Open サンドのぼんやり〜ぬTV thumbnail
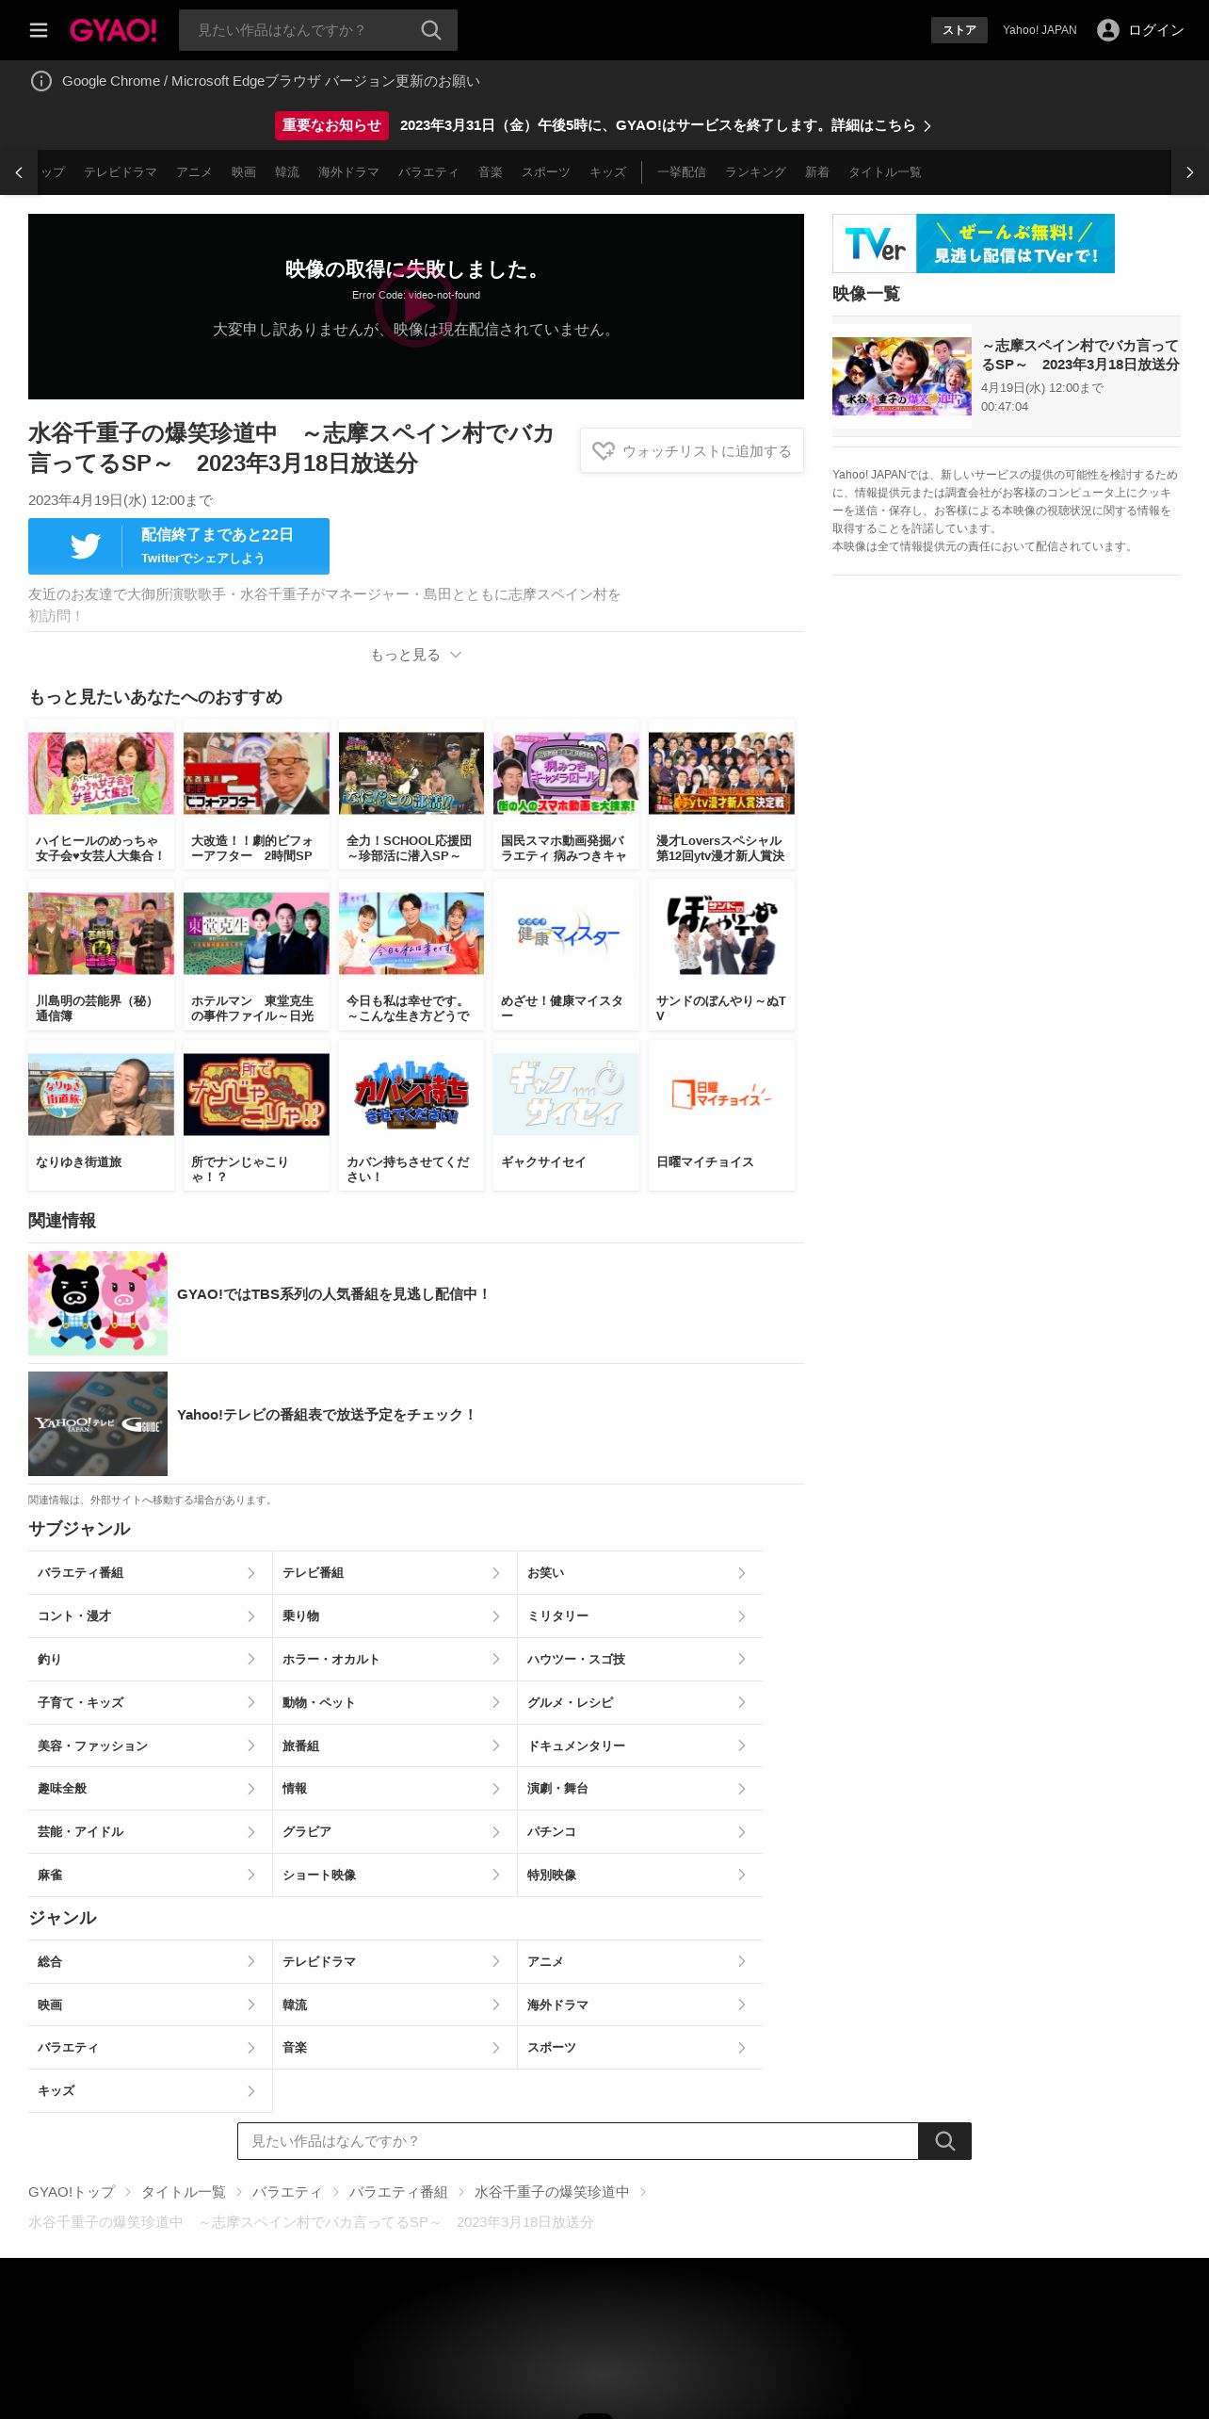Screen dimensions: 1209x2419 tap(721, 934)
